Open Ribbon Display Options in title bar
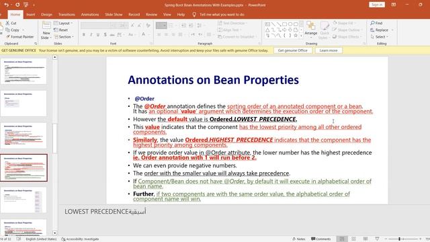Viewport: 430px width, 242px height. pyautogui.click(x=394, y=5)
